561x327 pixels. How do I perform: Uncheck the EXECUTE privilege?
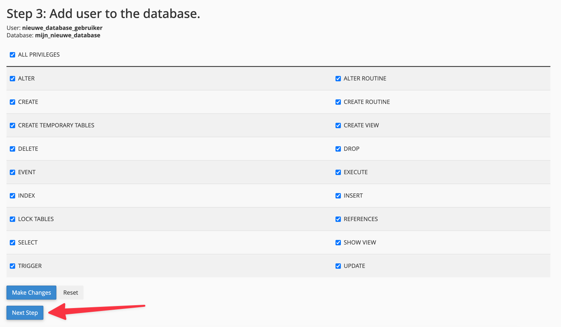point(338,172)
